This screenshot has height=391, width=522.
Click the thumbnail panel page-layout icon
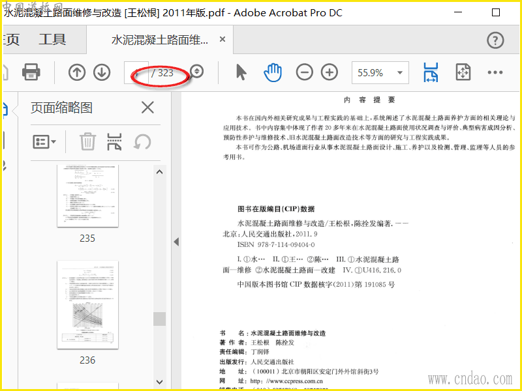(114, 142)
